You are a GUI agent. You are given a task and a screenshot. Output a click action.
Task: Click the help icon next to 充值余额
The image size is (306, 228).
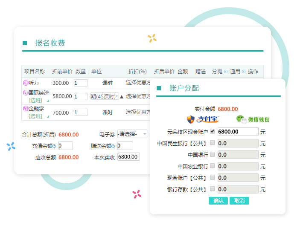tap(55, 146)
